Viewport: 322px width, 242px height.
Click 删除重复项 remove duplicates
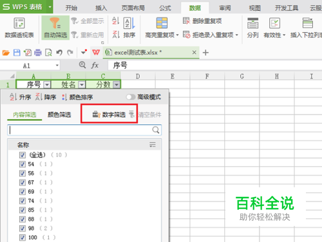[x=202, y=21]
